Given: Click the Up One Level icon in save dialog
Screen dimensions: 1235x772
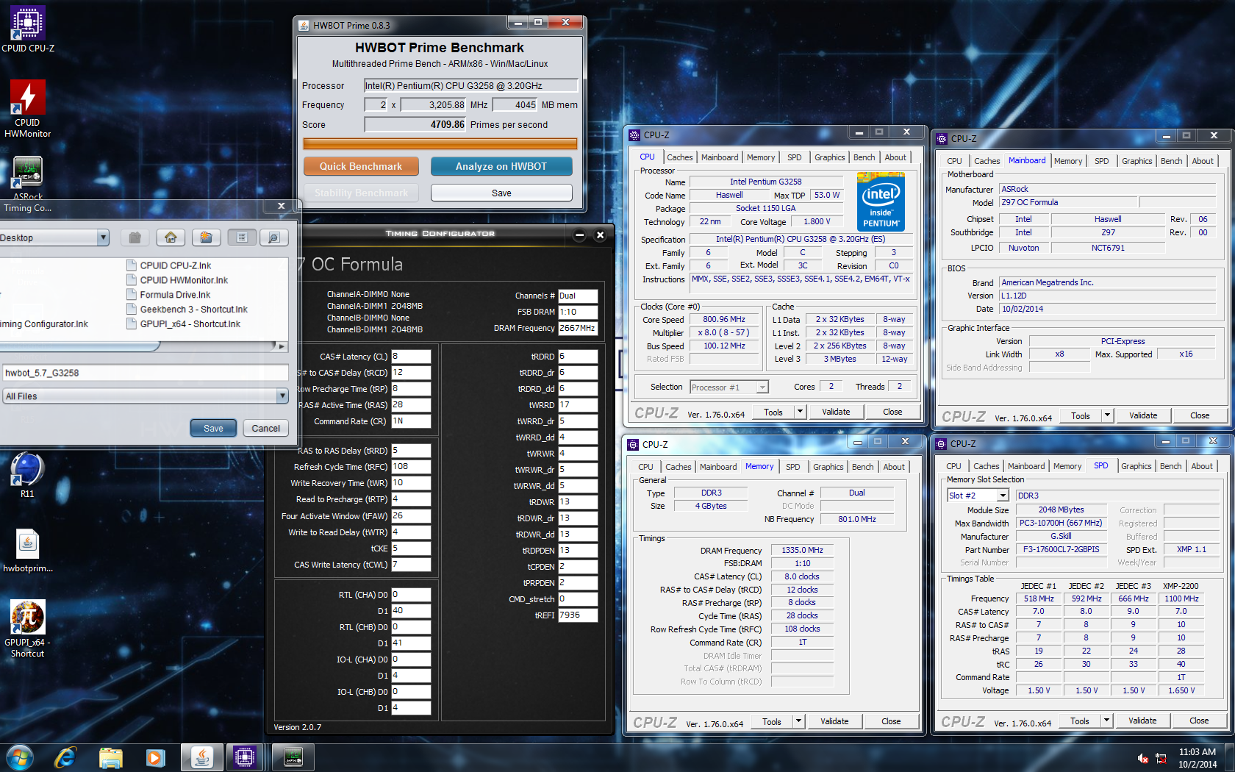Looking at the screenshot, I should tap(135, 237).
